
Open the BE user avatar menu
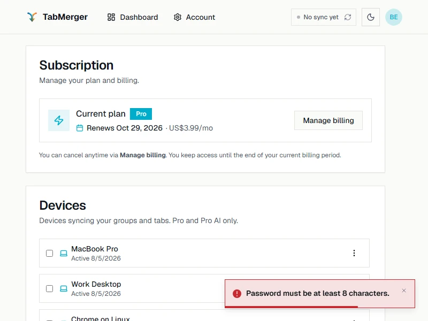click(x=393, y=17)
